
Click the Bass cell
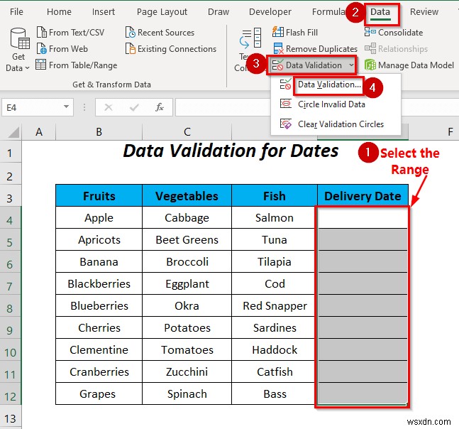[x=275, y=393]
